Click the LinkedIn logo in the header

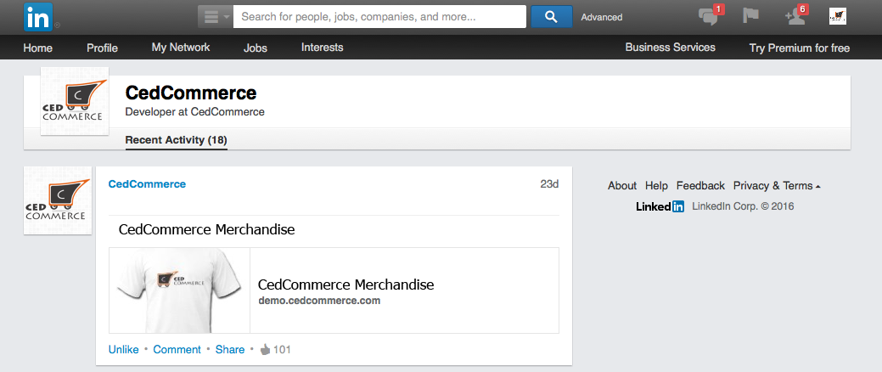click(x=38, y=17)
